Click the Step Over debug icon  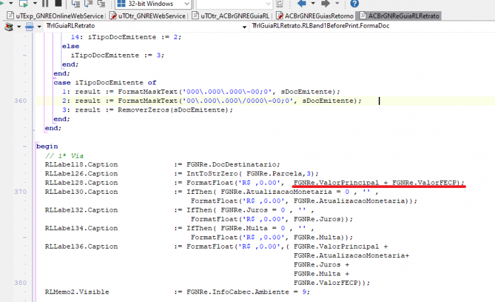tap(88, 3)
